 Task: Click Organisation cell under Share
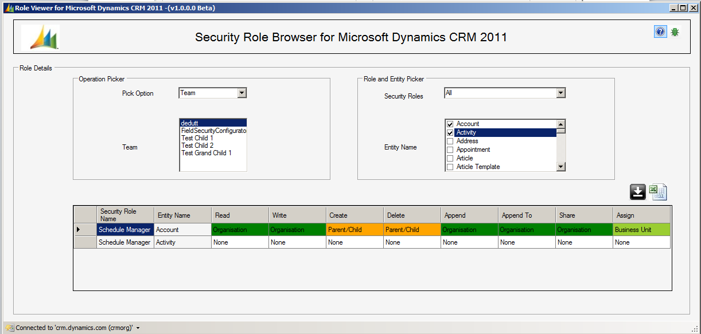[x=584, y=230]
